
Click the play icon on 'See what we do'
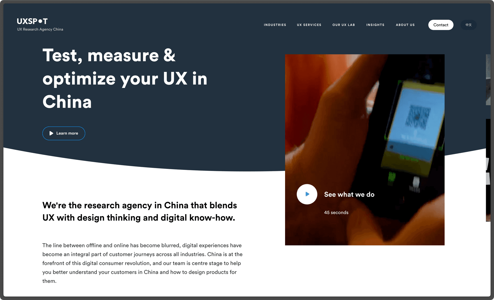307,194
